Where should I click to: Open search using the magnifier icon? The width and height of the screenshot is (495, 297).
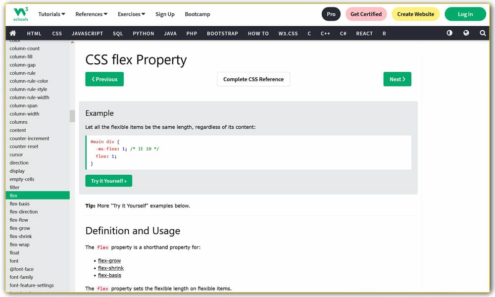click(x=483, y=33)
